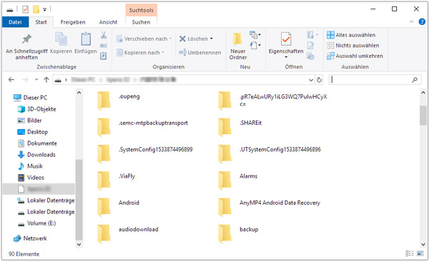Image resolution: width=429 pixels, height=261 pixels.
Task: Select Netzwerk in the navigation pane
Action: click(x=30, y=238)
